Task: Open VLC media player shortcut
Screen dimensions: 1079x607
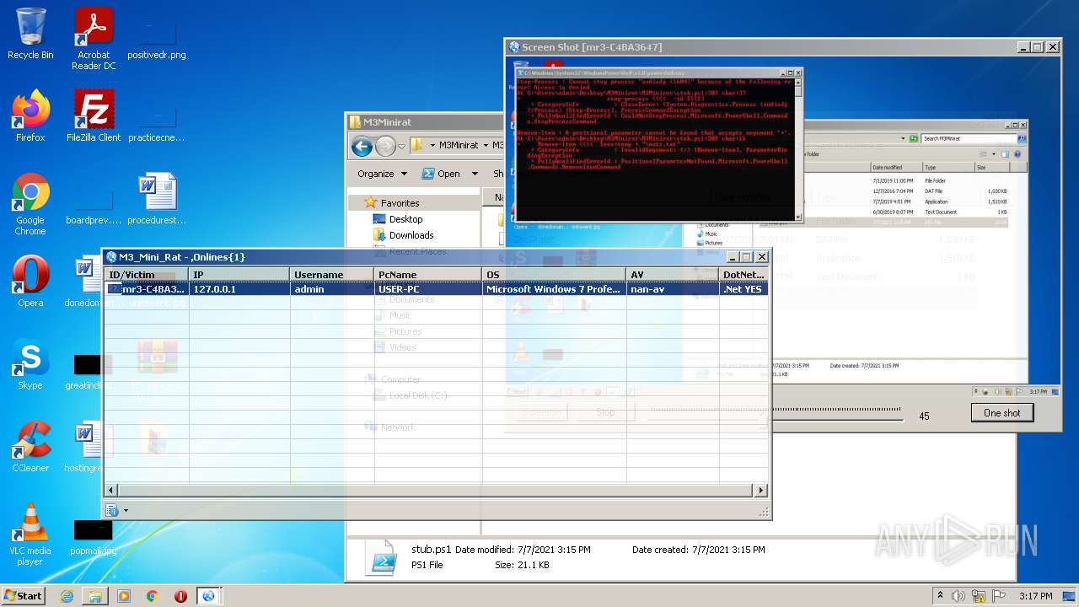Action: pyautogui.click(x=30, y=534)
